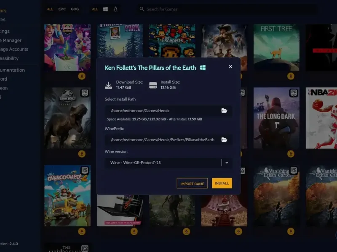Open the Overcooked! 2 game cover

pyautogui.click(x=67, y=196)
